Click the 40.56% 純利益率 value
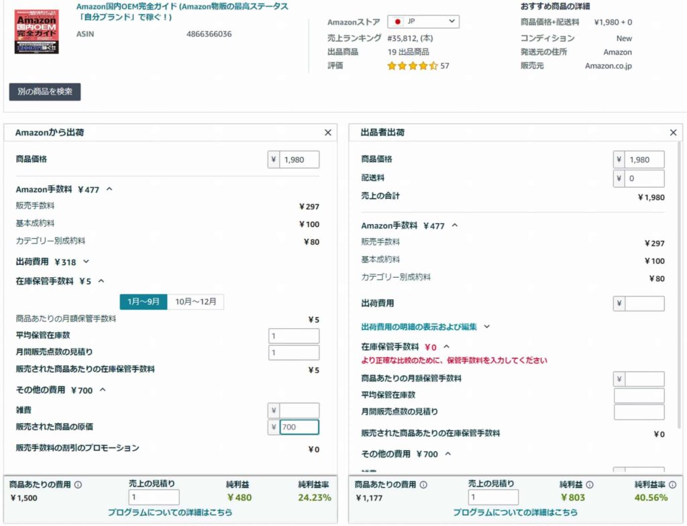This screenshot has height=526, width=687. point(651,498)
